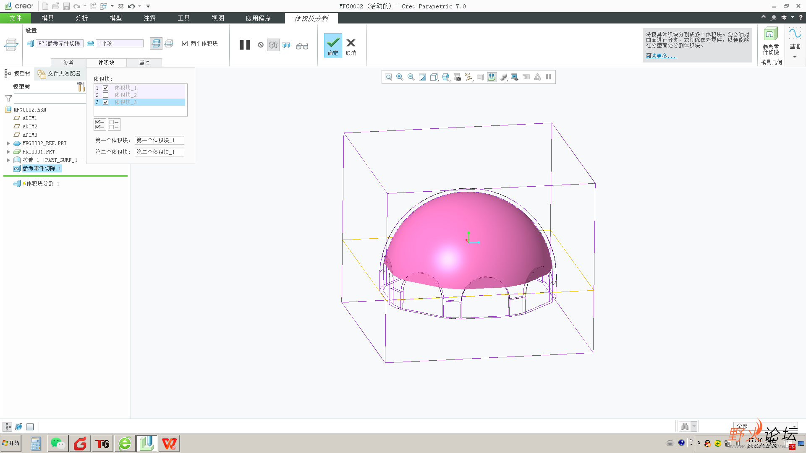The height and width of the screenshot is (453, 806).
Task: Toggle the unattached preview icon
Action: tap(273, 45)
